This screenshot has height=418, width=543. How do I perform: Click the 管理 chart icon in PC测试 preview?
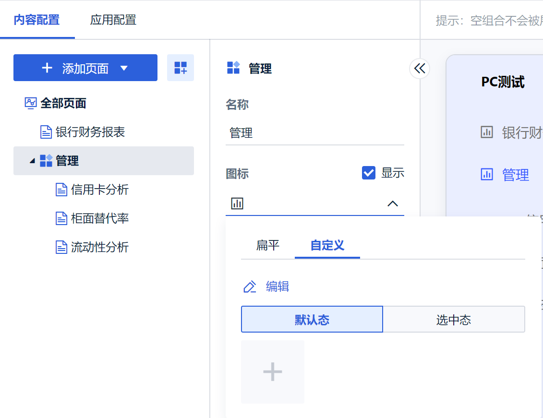487,175
